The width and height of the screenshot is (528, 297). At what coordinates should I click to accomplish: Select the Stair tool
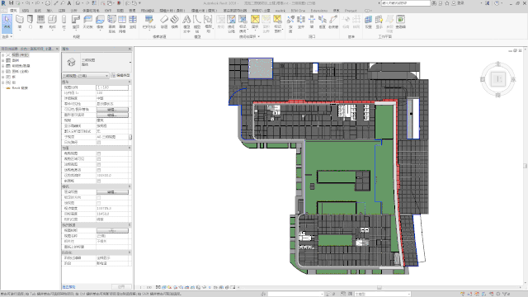coord(174,22)
